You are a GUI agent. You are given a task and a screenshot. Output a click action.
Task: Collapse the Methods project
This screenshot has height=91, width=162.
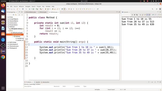coord(7,27)
